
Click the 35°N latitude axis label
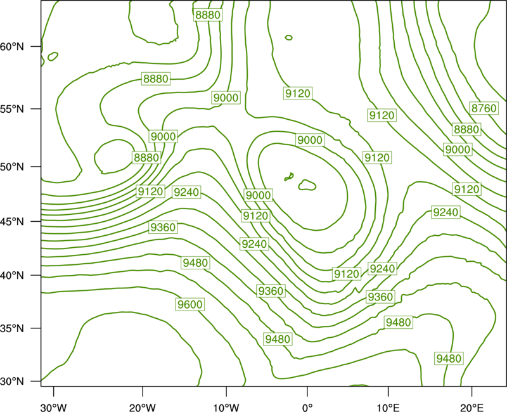(12, 328)
